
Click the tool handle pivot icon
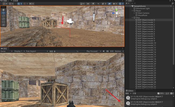pos(4,4)
